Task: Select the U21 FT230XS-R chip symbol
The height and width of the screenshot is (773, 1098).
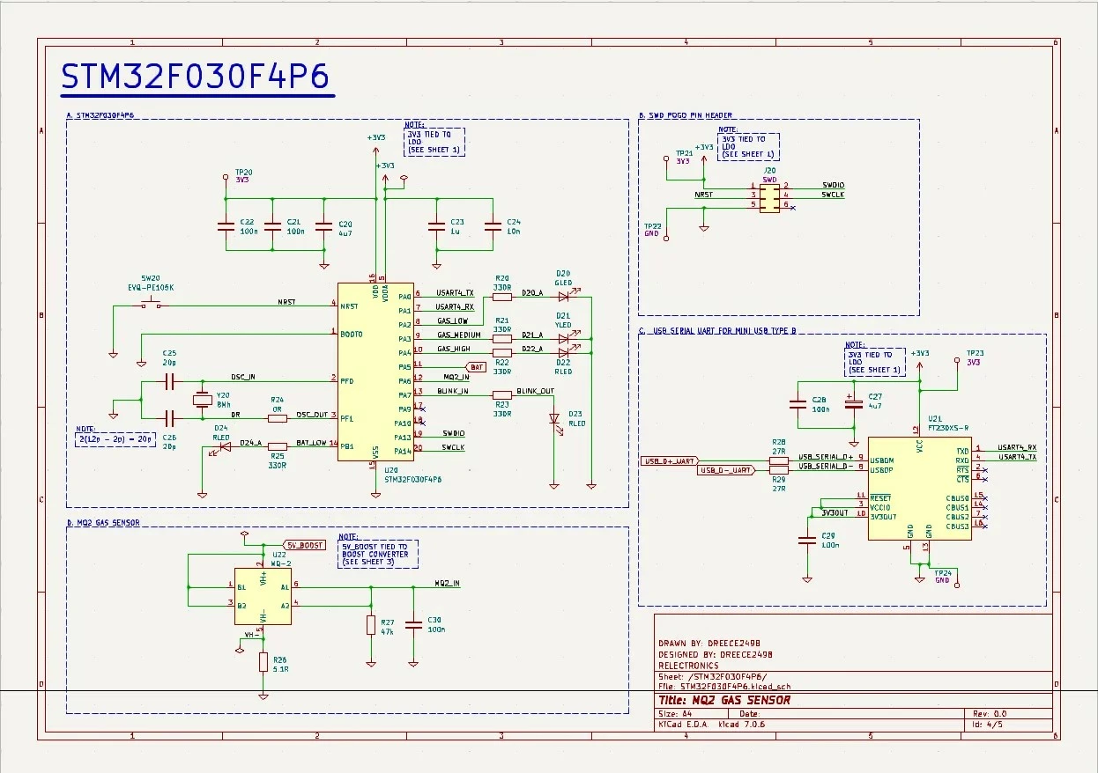Action: point(919,489)
